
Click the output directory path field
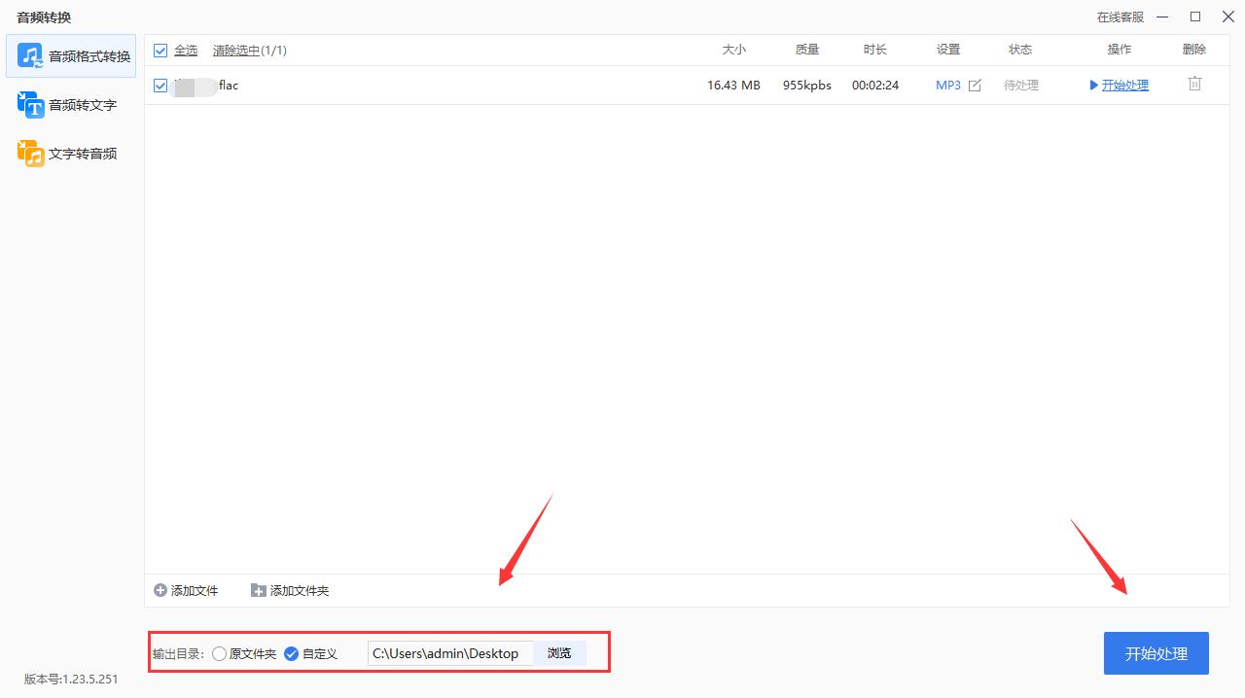pos(449,653)
